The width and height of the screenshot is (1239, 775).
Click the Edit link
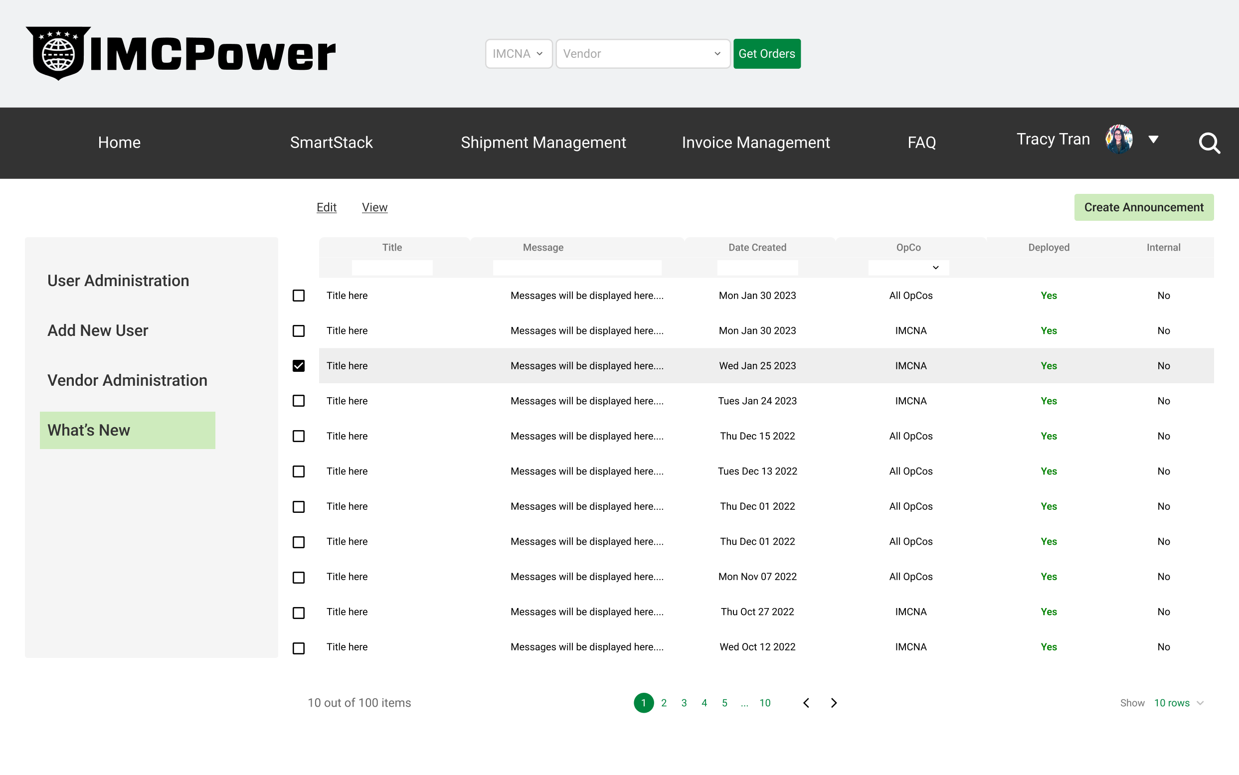326,207
